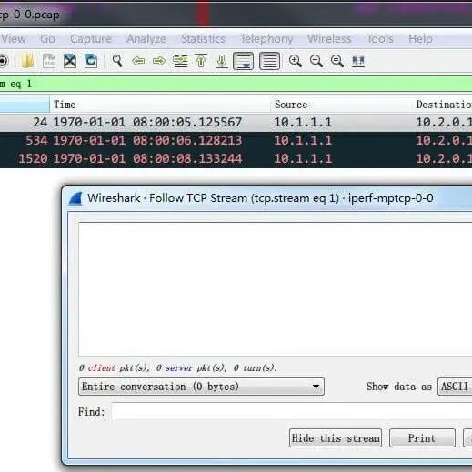Click Wireshark fin icon in dialog title
Image resolution: width=472 pixels, height=472 pixels.
coord(75,199)
